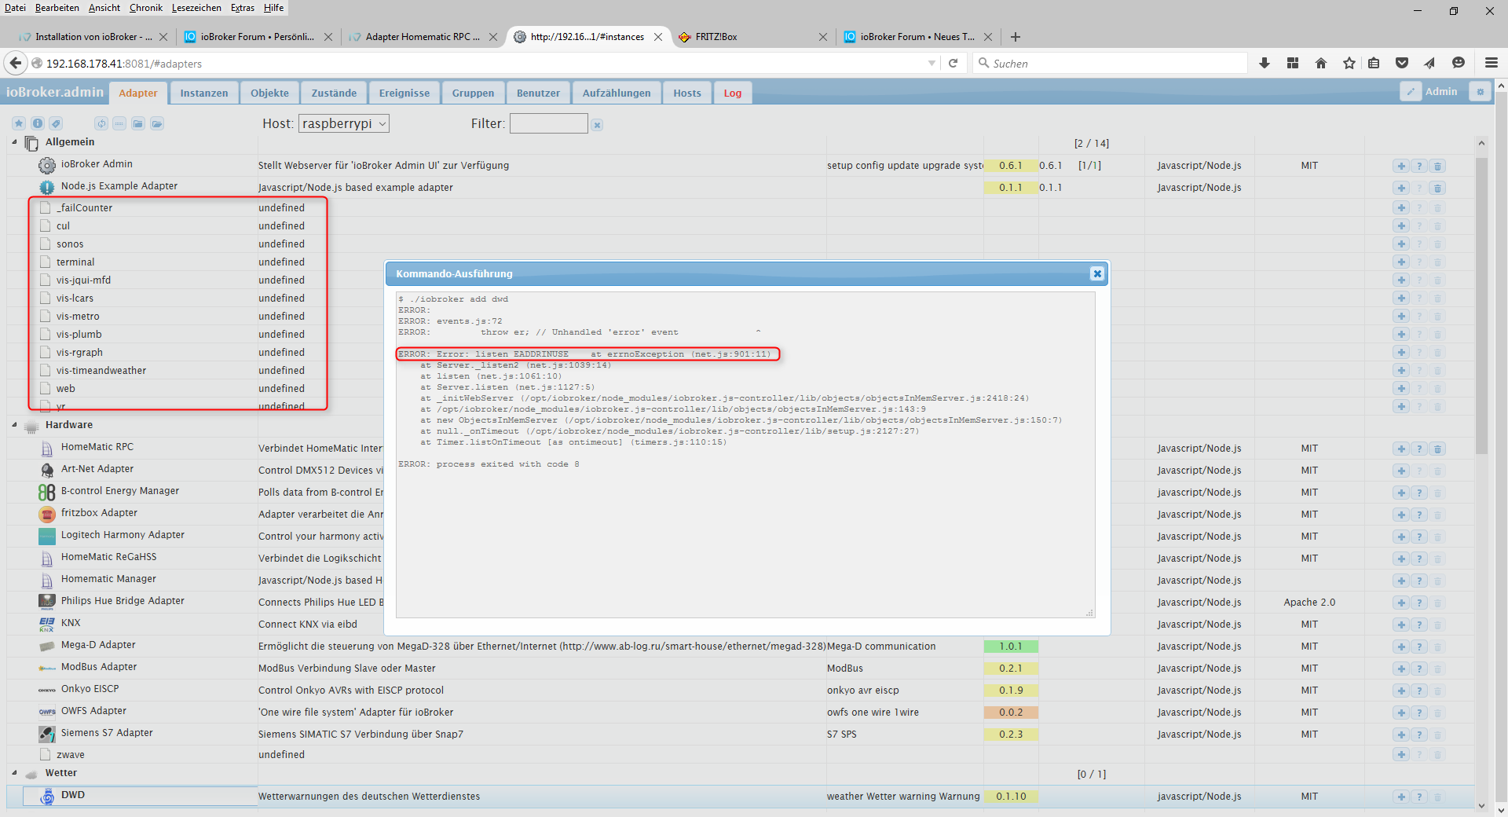This screenshot has width=1508, height=817.
Task: Open Firefox Lesezeichen menu
Action: pyautogui.click(x=196, y=8)
